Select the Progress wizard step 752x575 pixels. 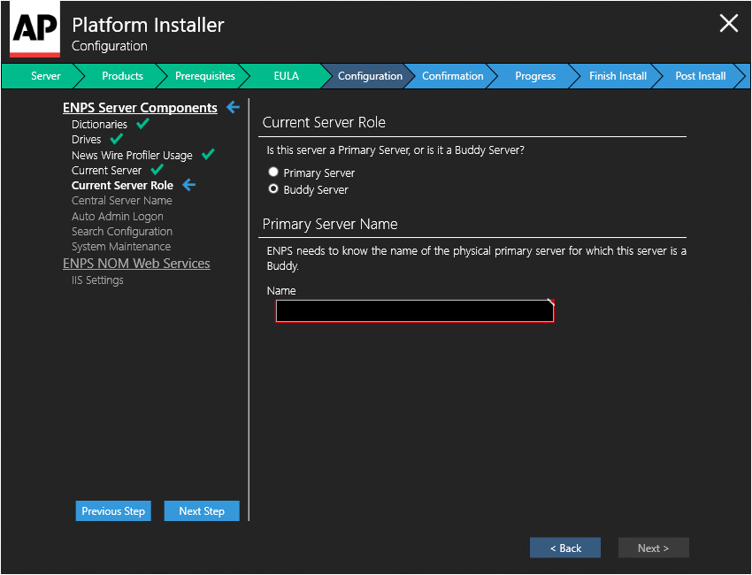click(534, 76)
